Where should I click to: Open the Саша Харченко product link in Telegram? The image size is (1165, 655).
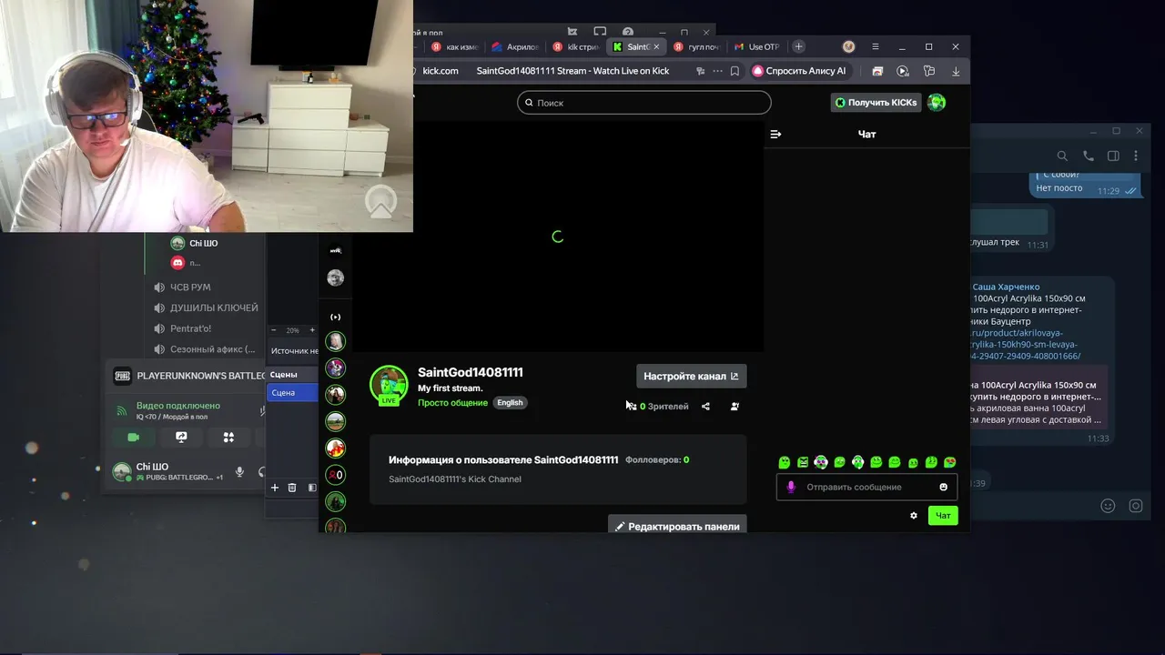click(1025, 345)
